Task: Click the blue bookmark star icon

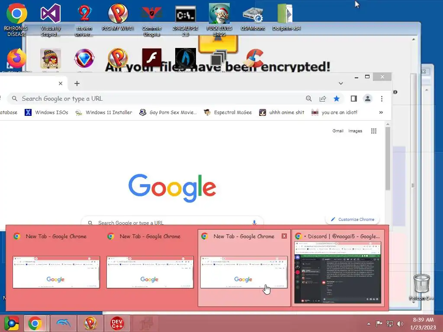Action: [x=337, y=99]
